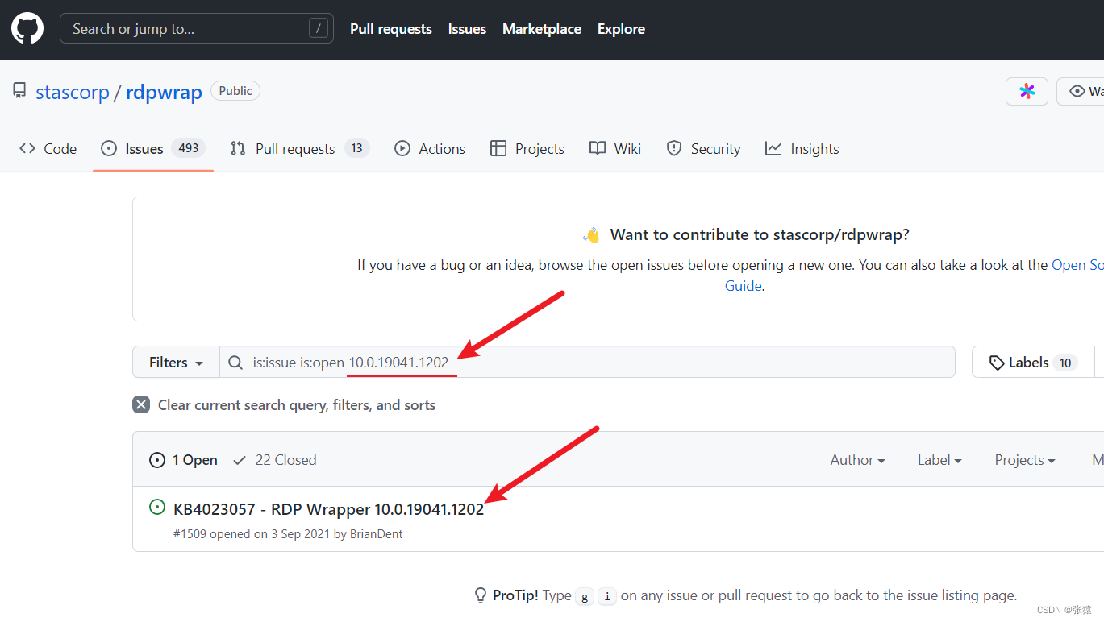The height and width of the screenshot is (622, 1104).
Task: Click the open issue status icon for KB4023057
Action: (x=157, y=508)
